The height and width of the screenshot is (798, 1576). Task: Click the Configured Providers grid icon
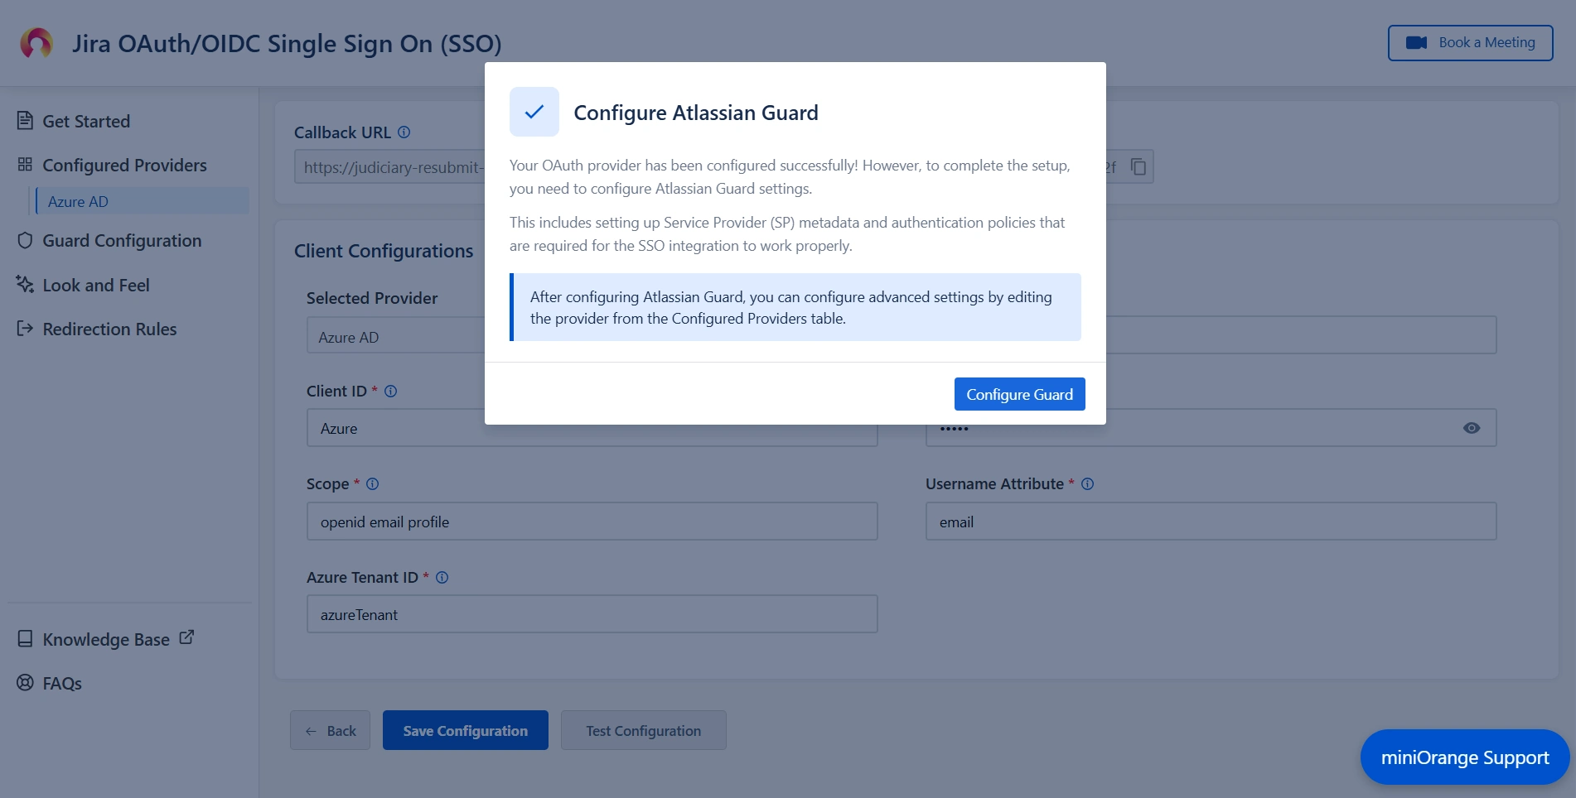point(25,165)
